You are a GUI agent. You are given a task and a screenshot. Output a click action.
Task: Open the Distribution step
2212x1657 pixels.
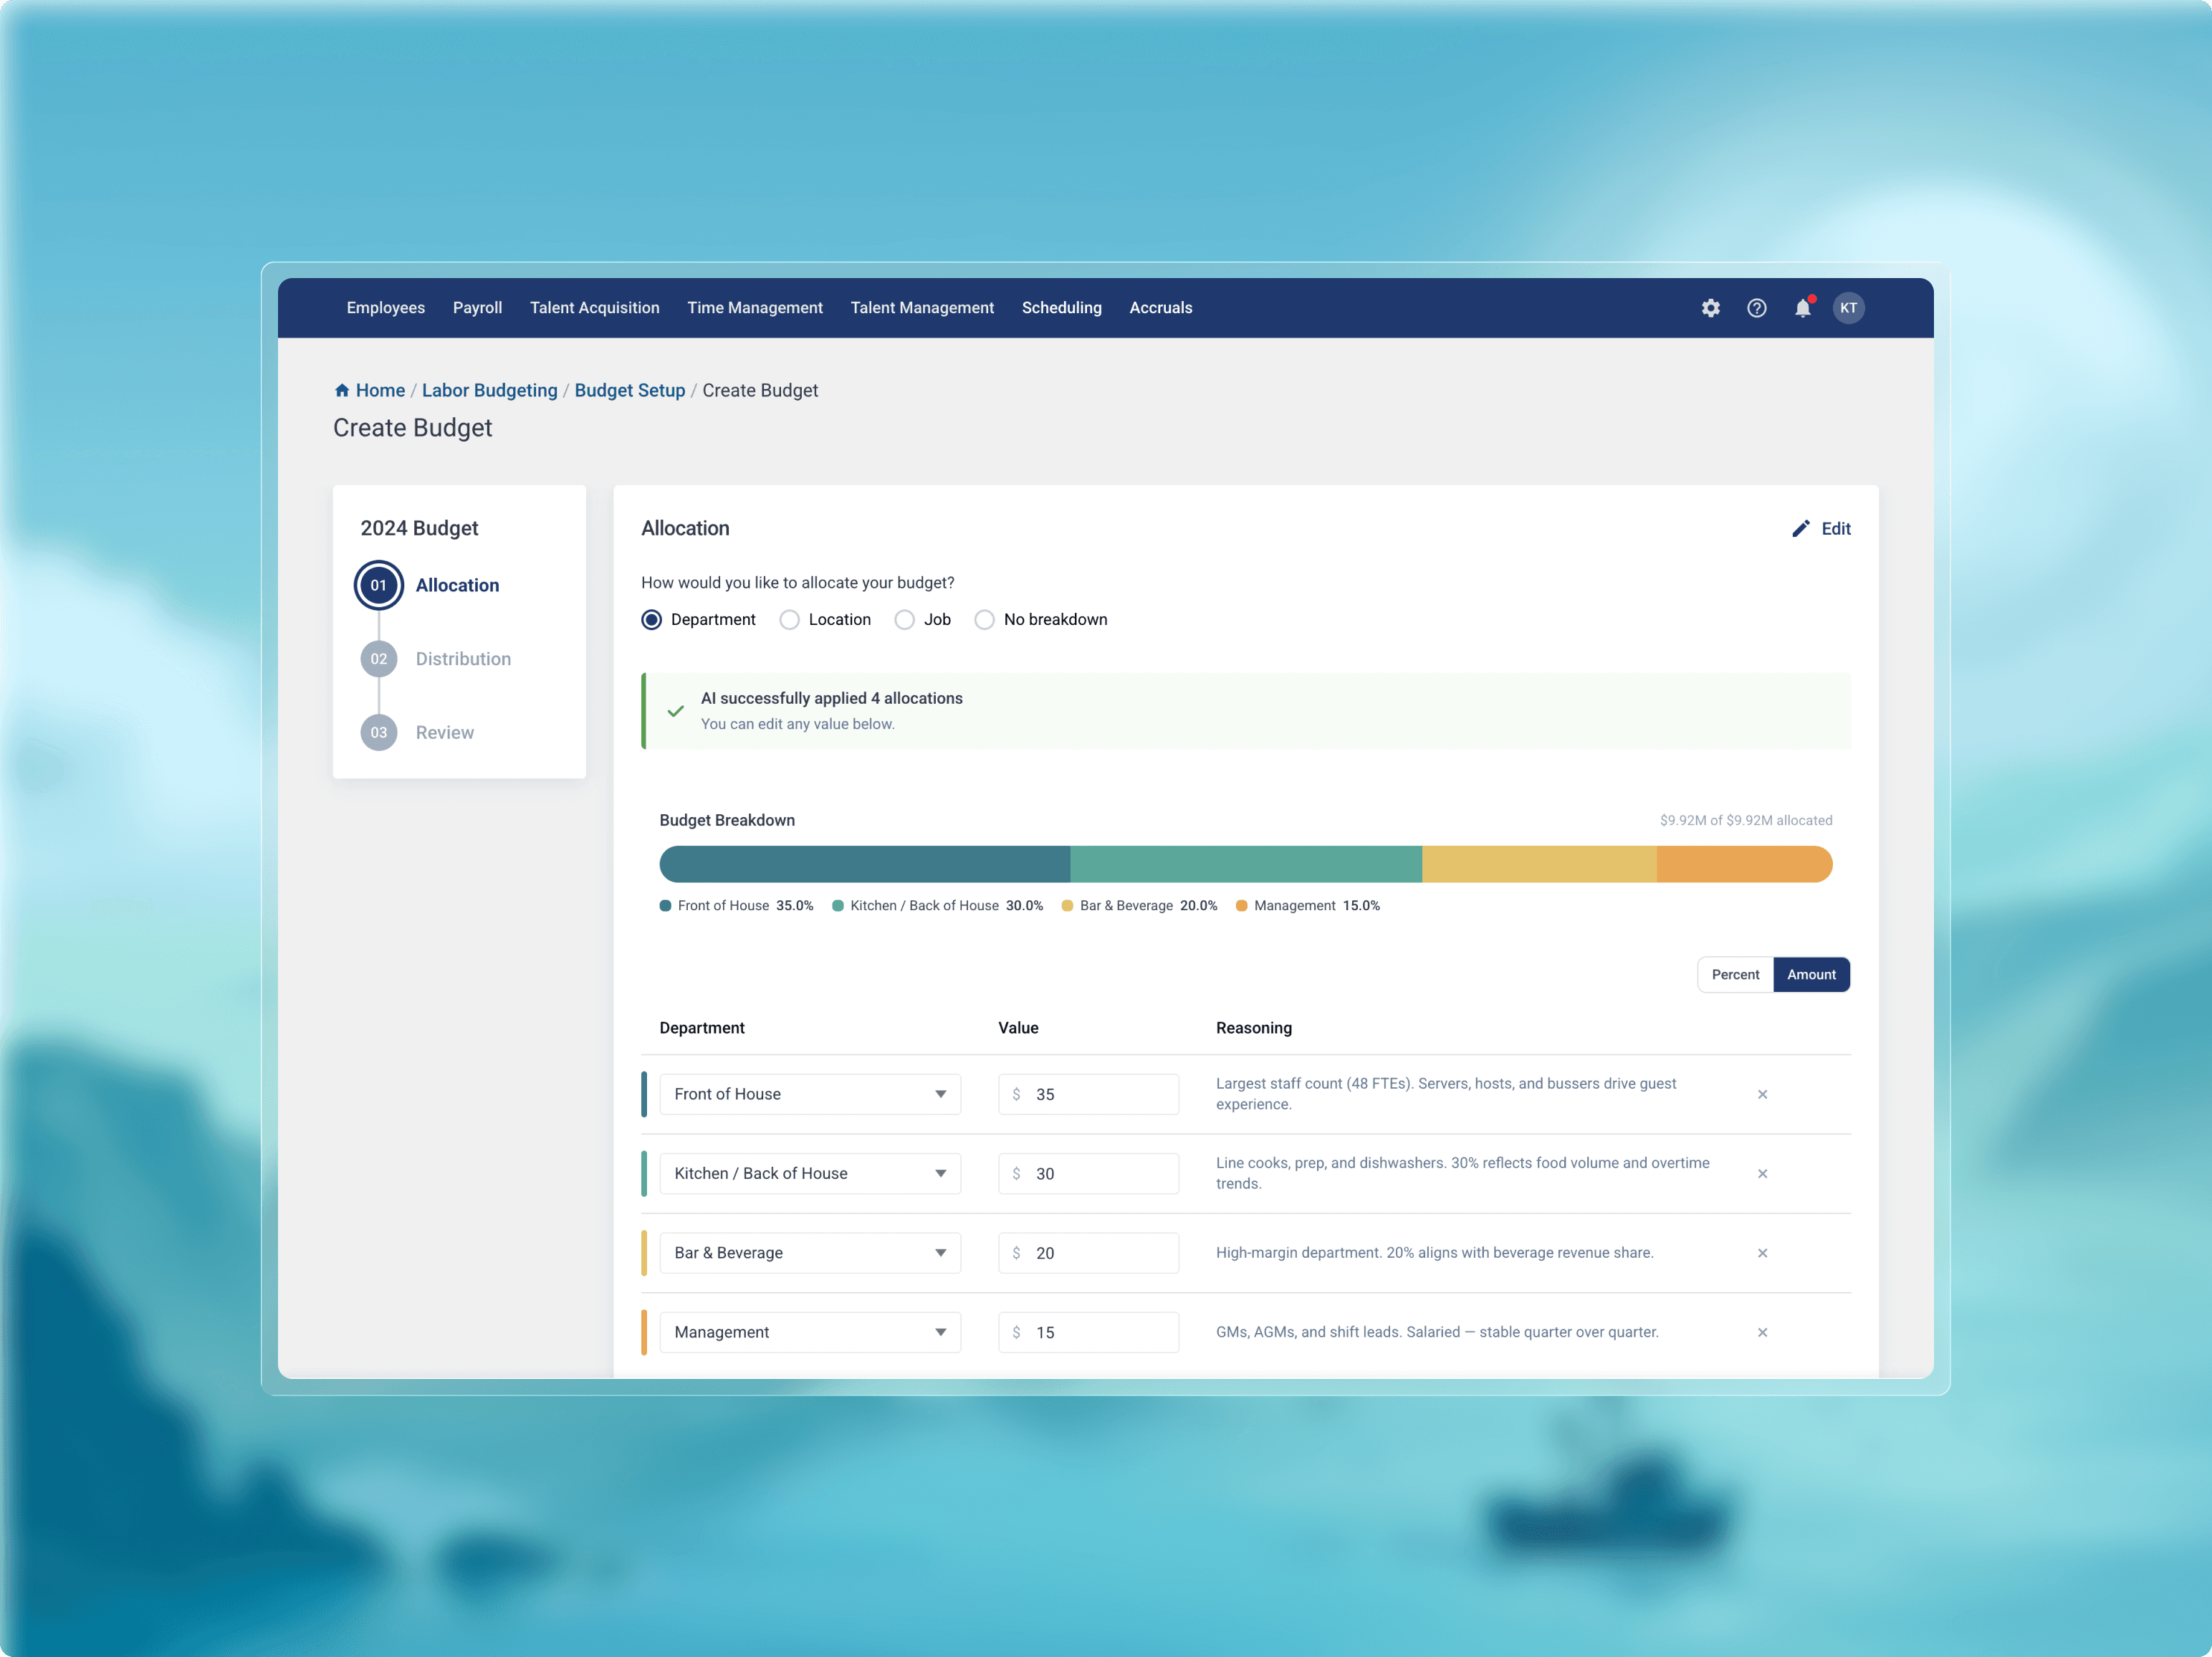pos(463,659)
